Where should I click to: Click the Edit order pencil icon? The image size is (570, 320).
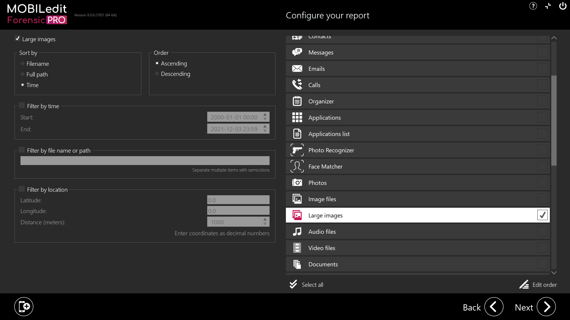[524, 284]
